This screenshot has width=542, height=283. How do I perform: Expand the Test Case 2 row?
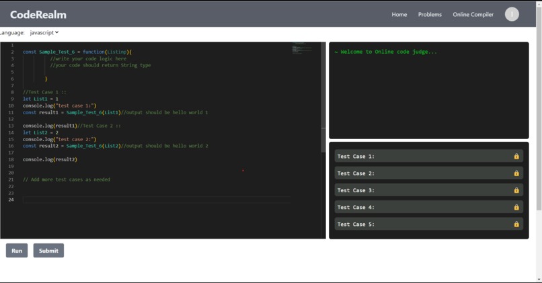428,173
